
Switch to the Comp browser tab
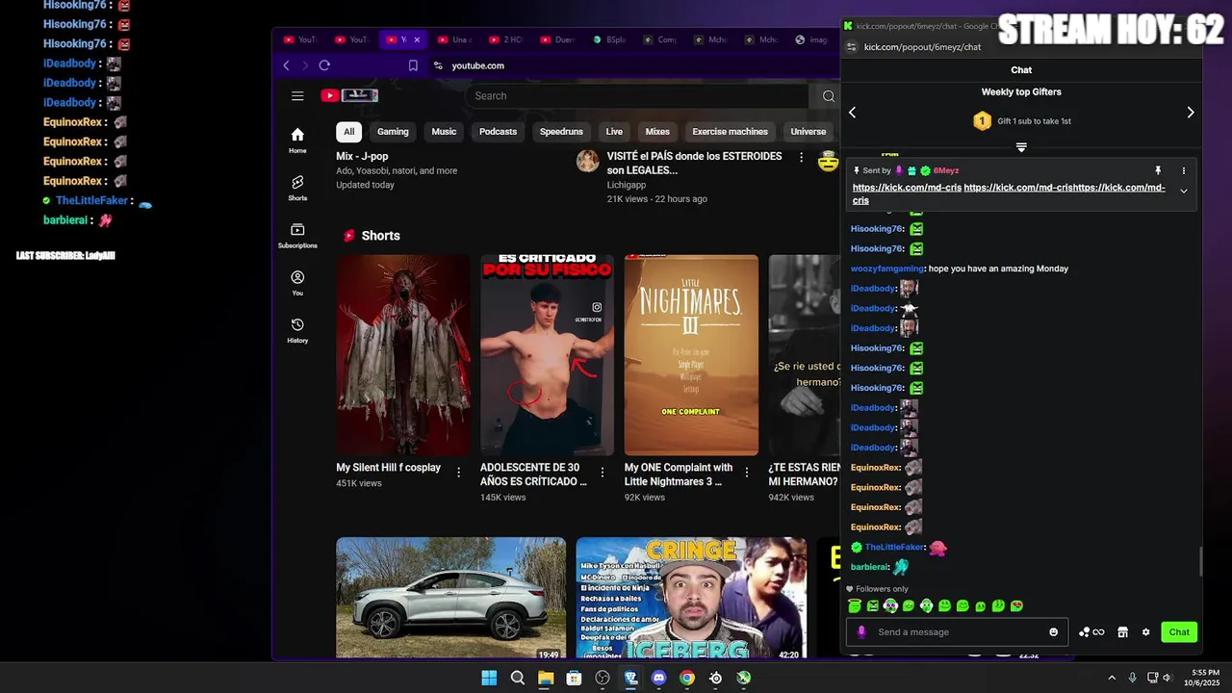tap(660, 39)
